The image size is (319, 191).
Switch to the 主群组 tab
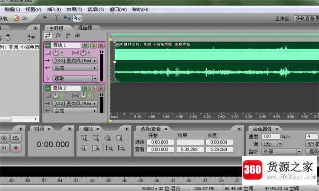click(56, 28)
